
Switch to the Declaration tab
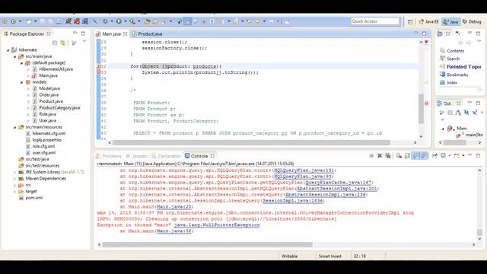pos(166,156)
